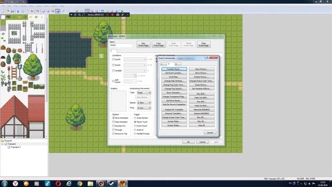Click the New Project toolbar icon
Screen dimensions: 332x187
coord(3,11)
